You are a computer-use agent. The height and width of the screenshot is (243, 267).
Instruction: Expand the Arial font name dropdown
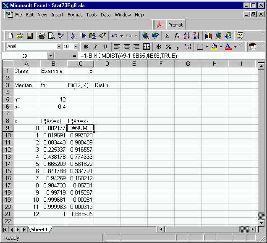58,47
